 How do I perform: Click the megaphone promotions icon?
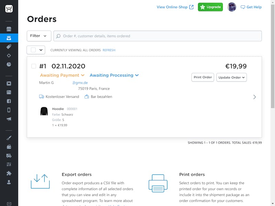click(9, 119)
